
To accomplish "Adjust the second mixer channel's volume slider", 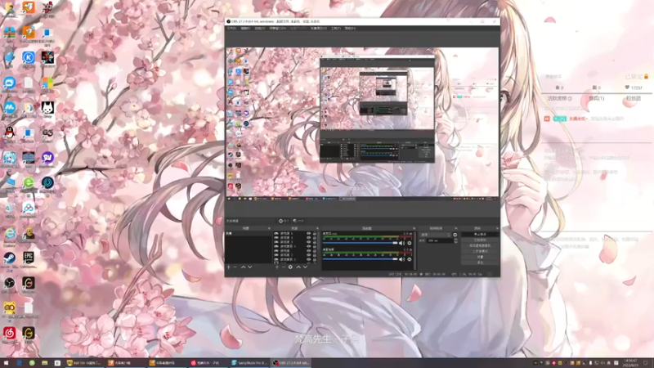I will [x=360, y=259].
